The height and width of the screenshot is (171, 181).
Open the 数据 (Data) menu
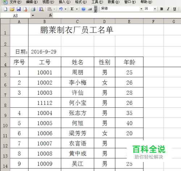114,2
